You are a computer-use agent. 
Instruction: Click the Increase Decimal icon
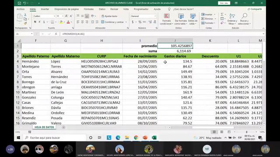[x=150, y=22]
